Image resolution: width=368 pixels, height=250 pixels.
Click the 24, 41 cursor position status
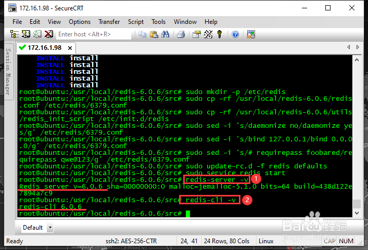coord(189,241)
